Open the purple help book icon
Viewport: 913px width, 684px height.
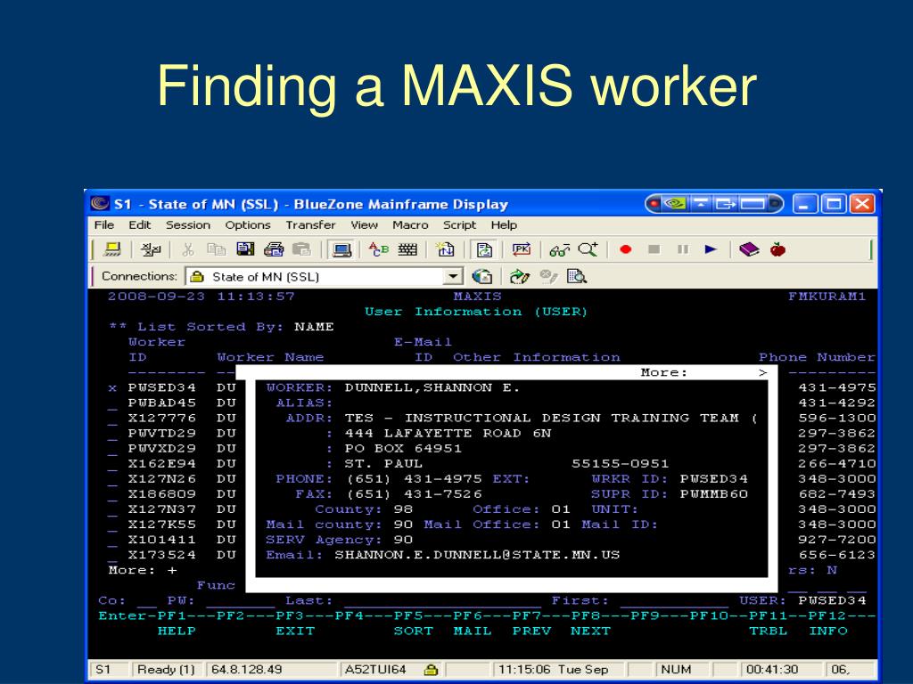749,249
